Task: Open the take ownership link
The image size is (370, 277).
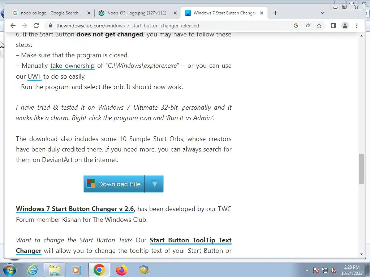Action: coord(72,66)
